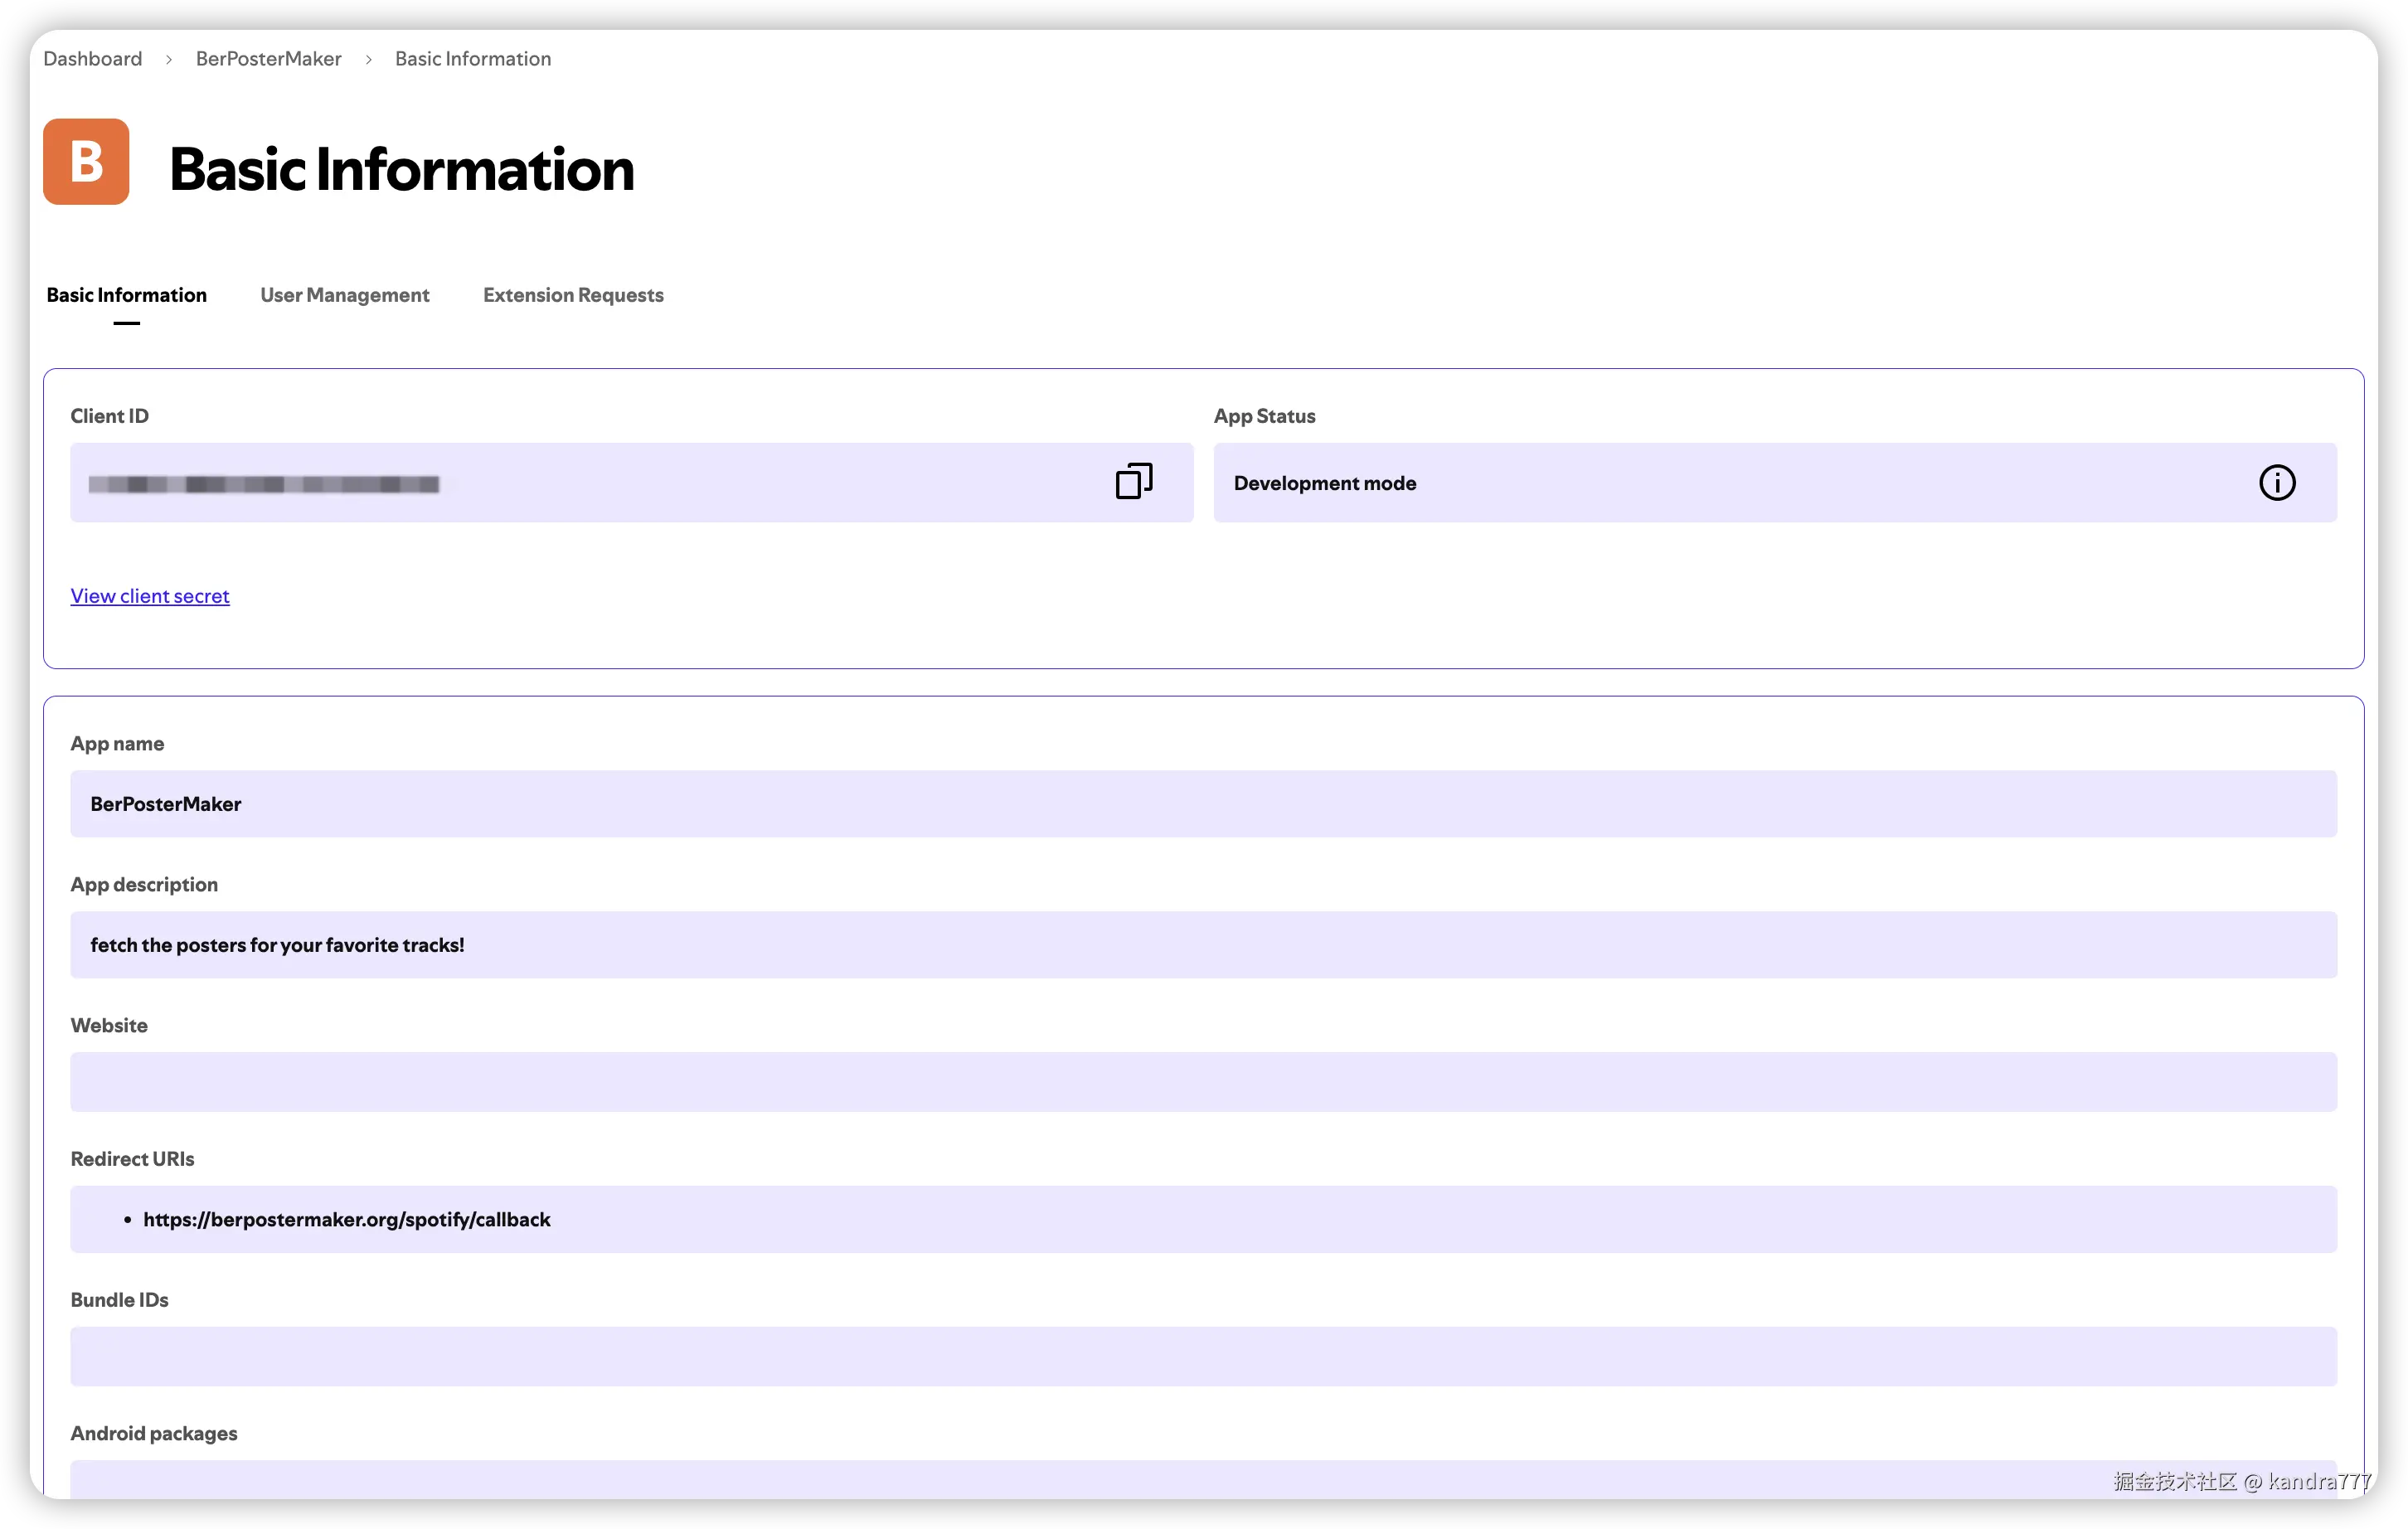Click the orange B app logo
This screenshot has width=2408, height=1529.
[86, 162]
